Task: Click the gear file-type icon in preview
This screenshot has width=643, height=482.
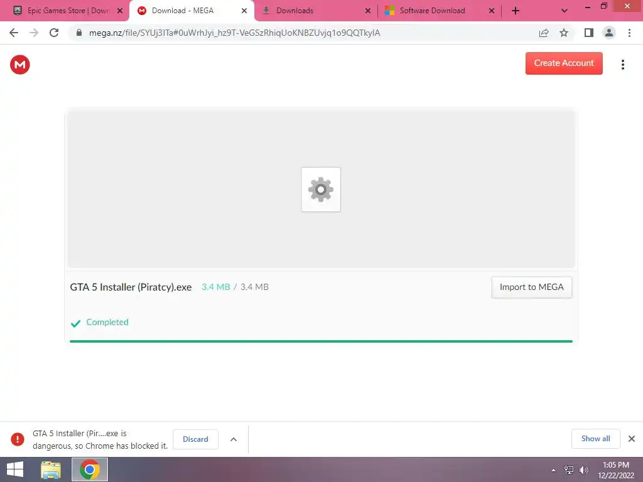Action: 321,190
